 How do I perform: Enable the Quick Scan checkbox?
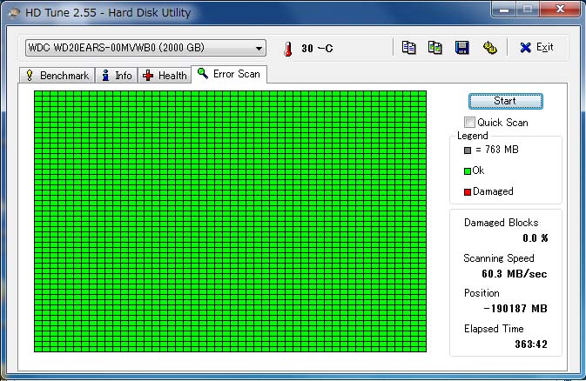470,123
